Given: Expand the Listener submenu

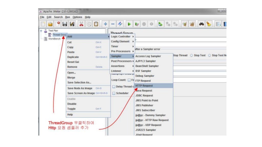Looking at the screenshot, I should pyautogui.click(x=122, y=71).
